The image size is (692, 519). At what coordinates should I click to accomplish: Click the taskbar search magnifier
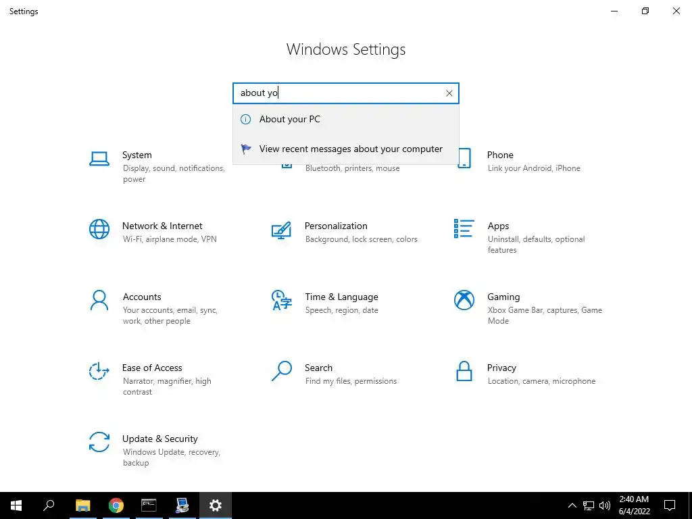[49, 505]
